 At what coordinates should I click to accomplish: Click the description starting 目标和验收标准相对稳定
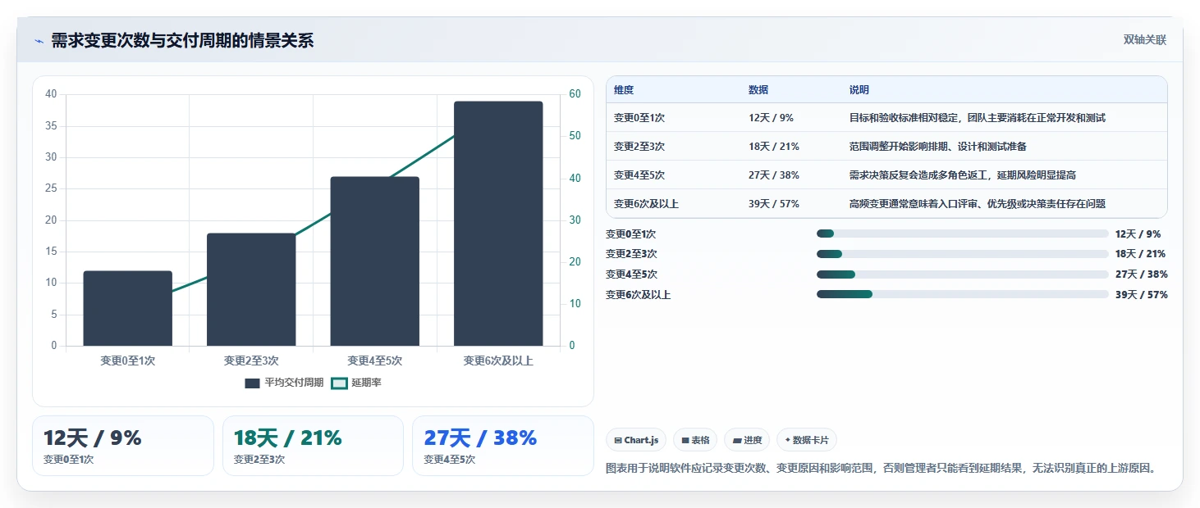point(978,118)
